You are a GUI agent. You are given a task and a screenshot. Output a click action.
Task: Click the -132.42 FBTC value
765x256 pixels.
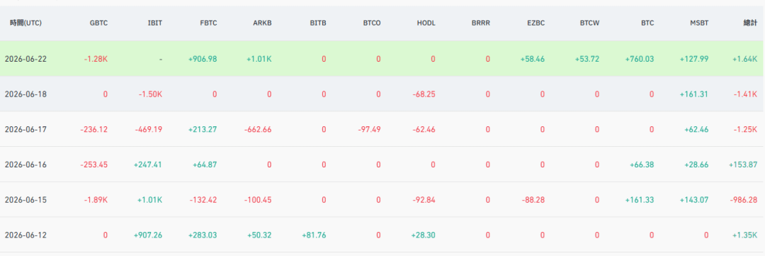point(203,200)
